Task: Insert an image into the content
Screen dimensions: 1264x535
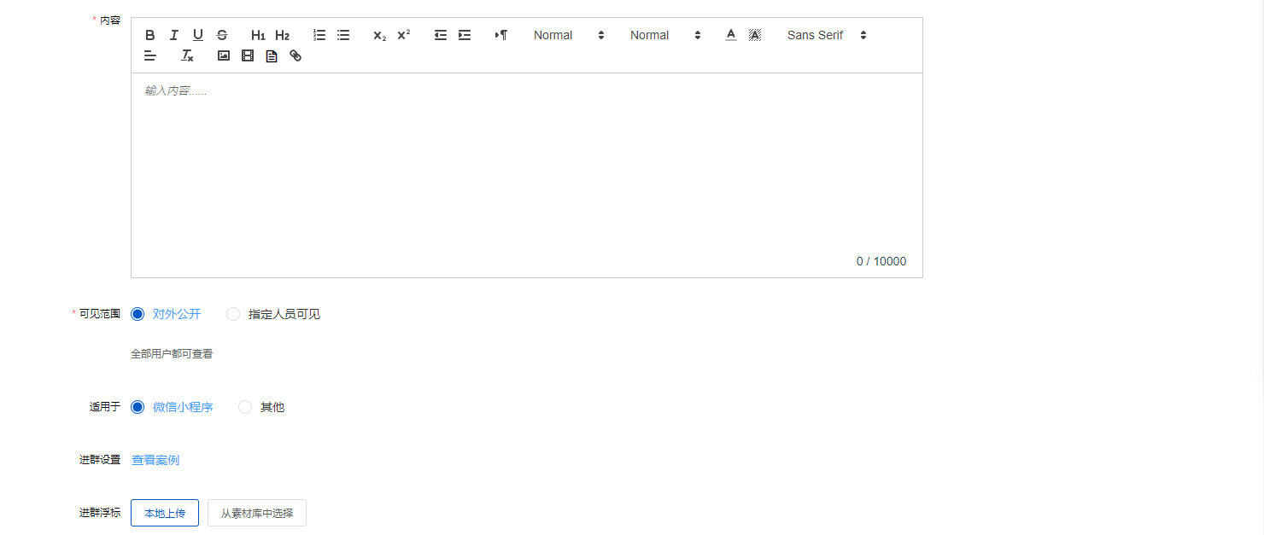Action: tap(224, 55)
